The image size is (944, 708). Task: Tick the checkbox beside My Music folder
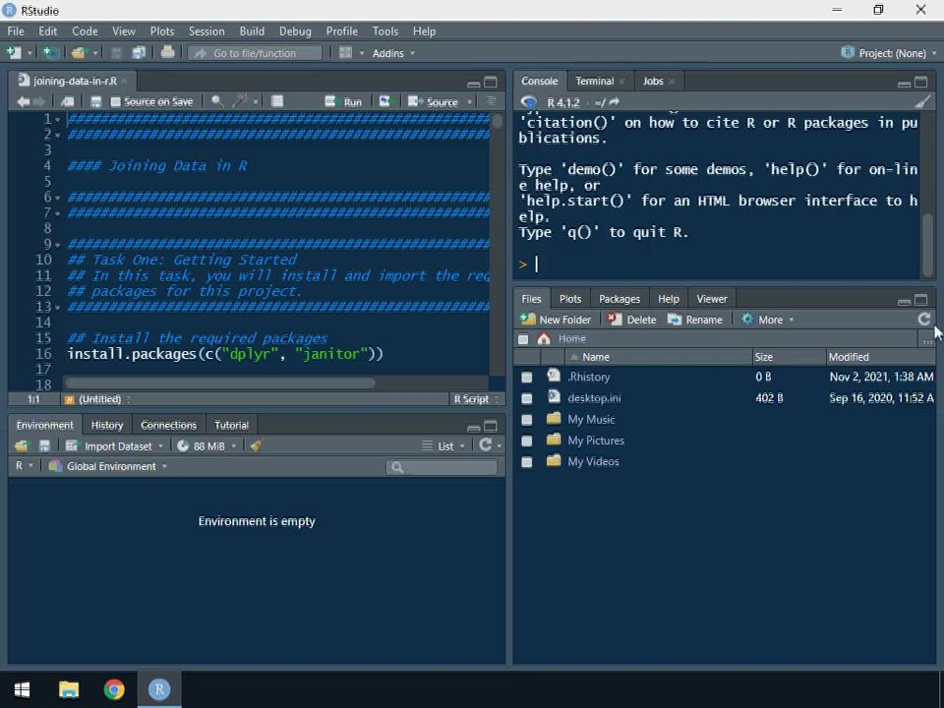tap(526, 419)
